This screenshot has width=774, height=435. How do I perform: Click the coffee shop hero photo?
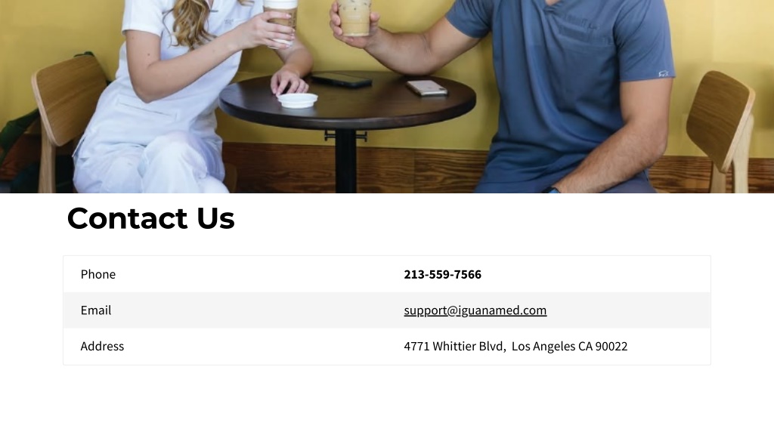click(x=387, y=96)
